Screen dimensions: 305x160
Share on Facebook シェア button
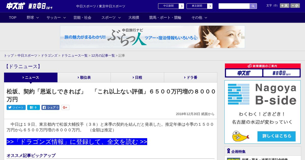50,107
